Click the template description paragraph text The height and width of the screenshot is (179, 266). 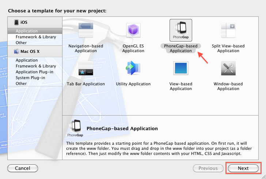coord(159,148)
